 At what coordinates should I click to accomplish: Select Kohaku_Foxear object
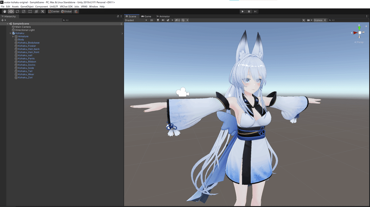click(x=27, y=46)
